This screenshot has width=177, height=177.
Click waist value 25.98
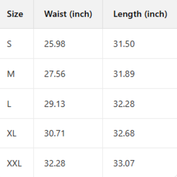coord(55,44)
